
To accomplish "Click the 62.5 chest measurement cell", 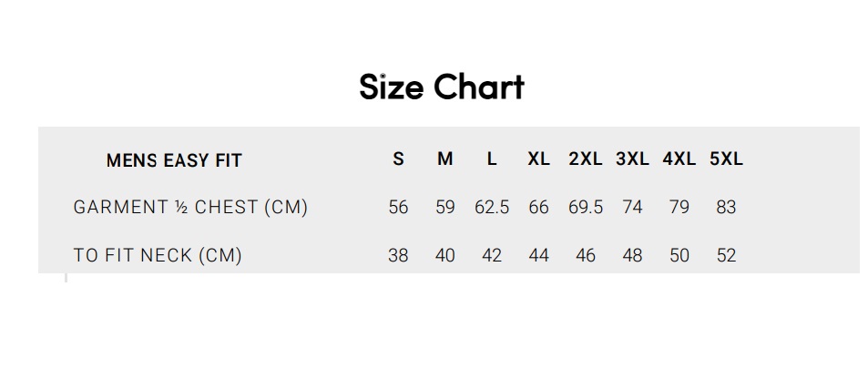I will click(x=492, y=208).
